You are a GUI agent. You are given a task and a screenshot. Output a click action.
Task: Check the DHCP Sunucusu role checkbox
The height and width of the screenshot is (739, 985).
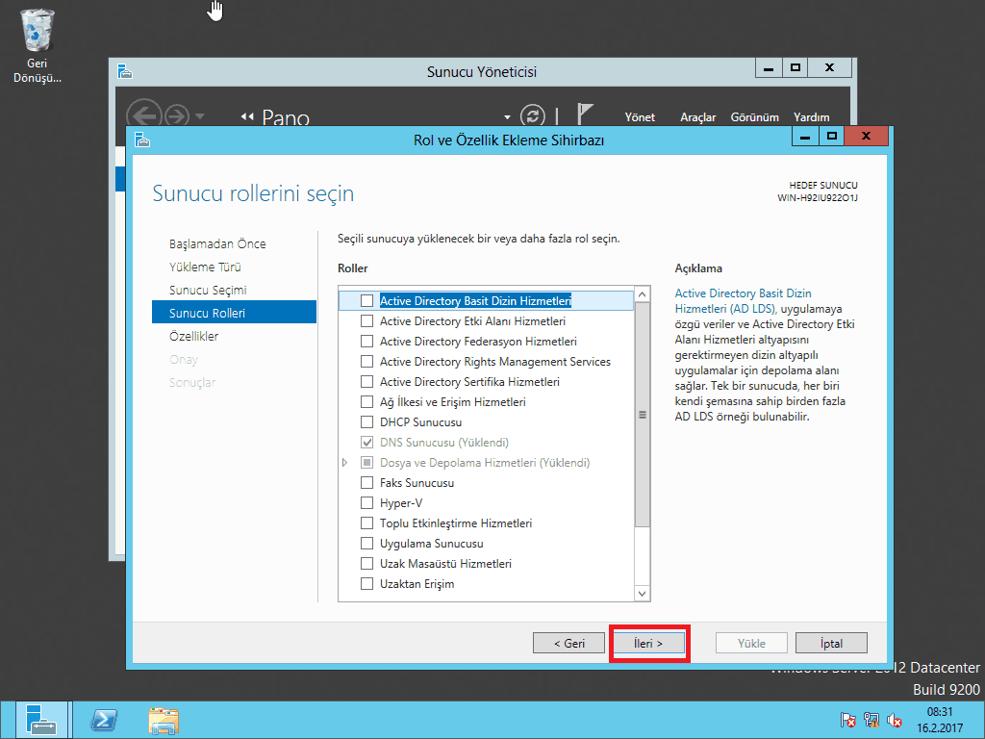click(366, 422)
